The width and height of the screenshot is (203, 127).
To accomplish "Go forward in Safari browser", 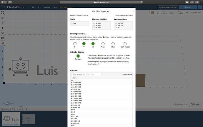I will [5, 2].
